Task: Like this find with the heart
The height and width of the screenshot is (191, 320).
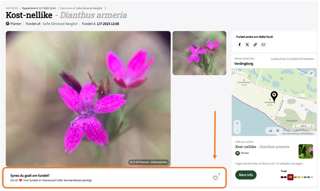Action: tap(215, 178)
